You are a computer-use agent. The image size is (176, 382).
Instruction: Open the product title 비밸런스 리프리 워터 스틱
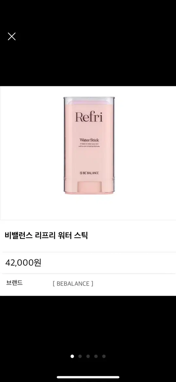pos(46,236)
